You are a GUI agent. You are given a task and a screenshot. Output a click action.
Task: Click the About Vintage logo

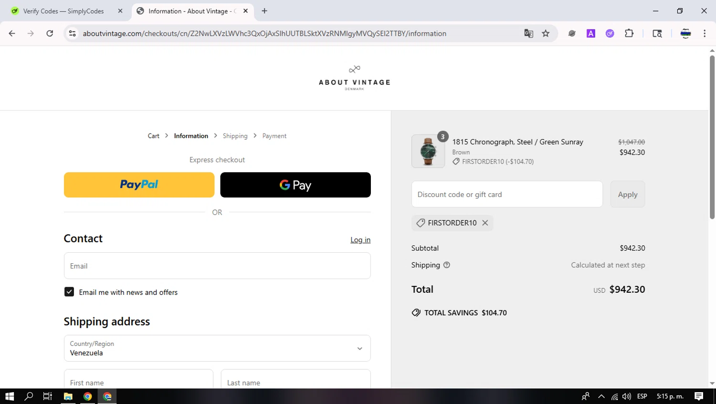coord(355,78)
